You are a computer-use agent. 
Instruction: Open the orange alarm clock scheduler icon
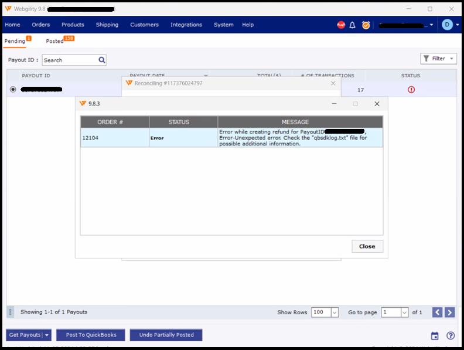[366, 25]
